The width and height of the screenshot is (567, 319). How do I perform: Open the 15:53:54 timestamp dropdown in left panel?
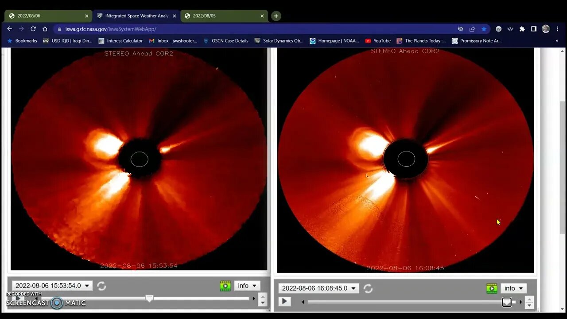tap(52, 286)
